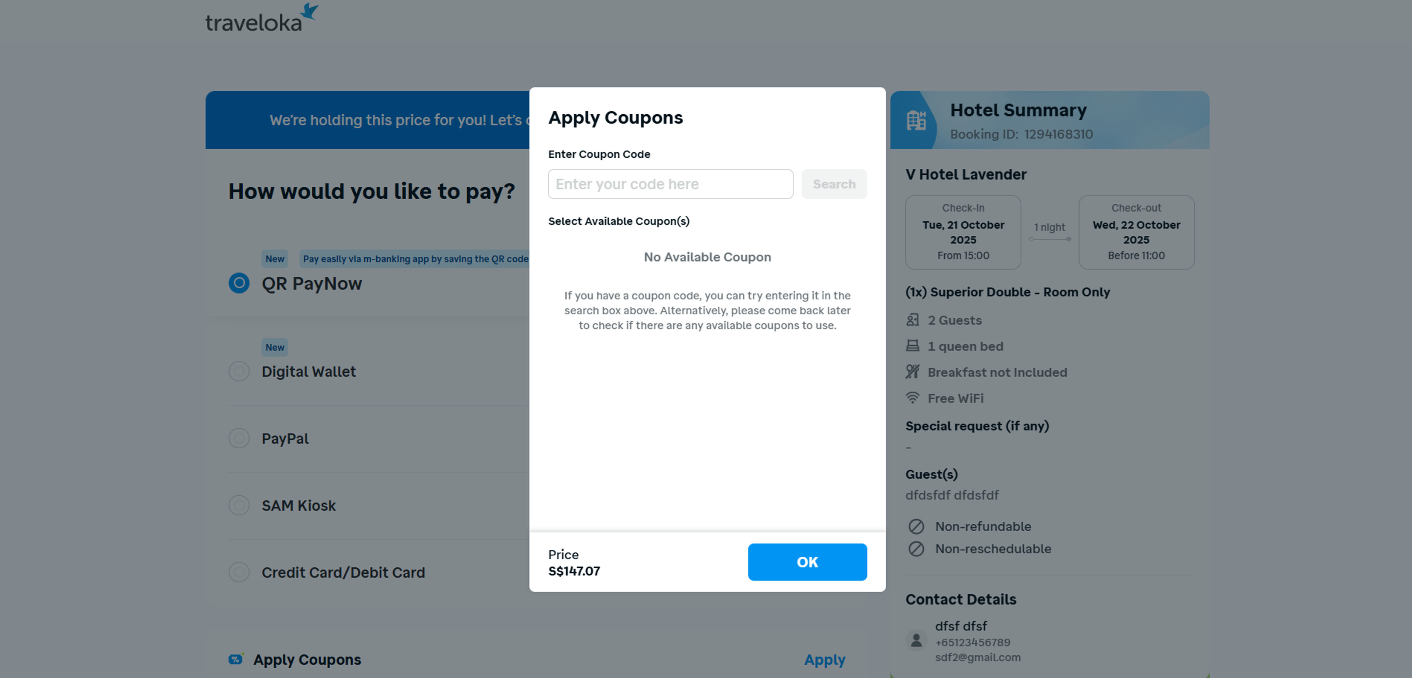The width and height of the screenshot is (1412, 678).
Task: Click the hotel building icon in summary header
Action: [x=915, y=120]
